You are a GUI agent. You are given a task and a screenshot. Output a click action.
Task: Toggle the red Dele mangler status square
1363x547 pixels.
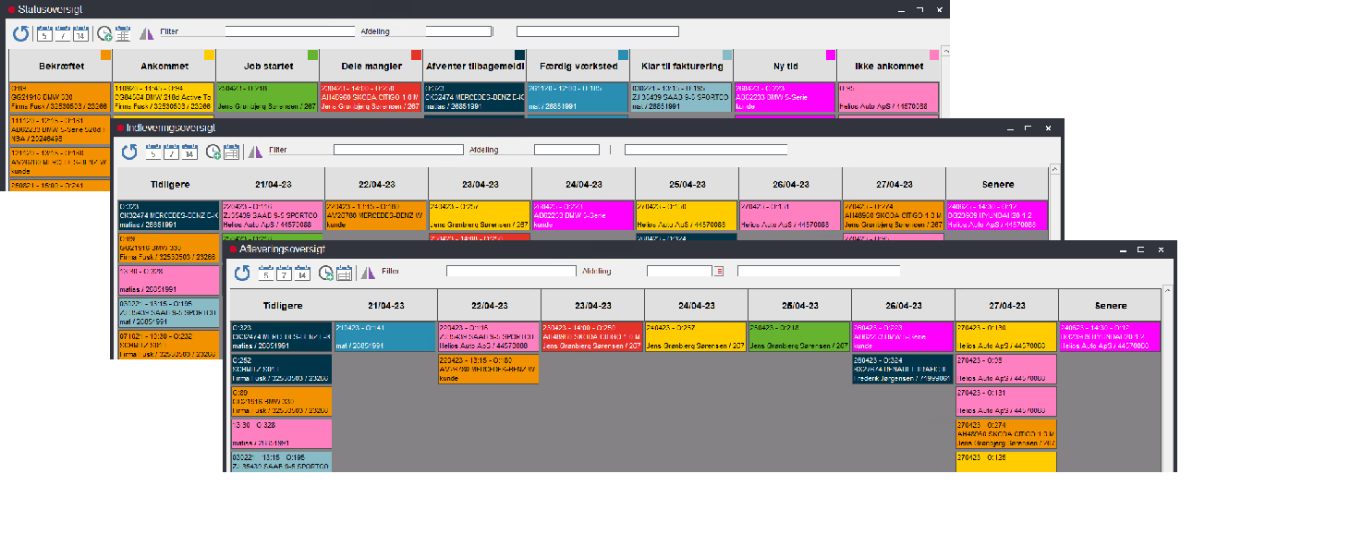[x=417, y=55]
